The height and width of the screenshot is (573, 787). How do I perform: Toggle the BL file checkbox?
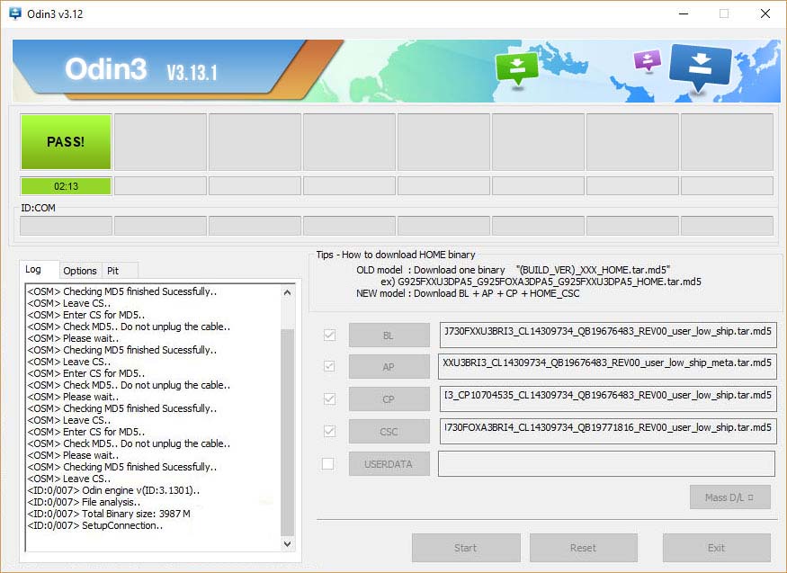329,336
